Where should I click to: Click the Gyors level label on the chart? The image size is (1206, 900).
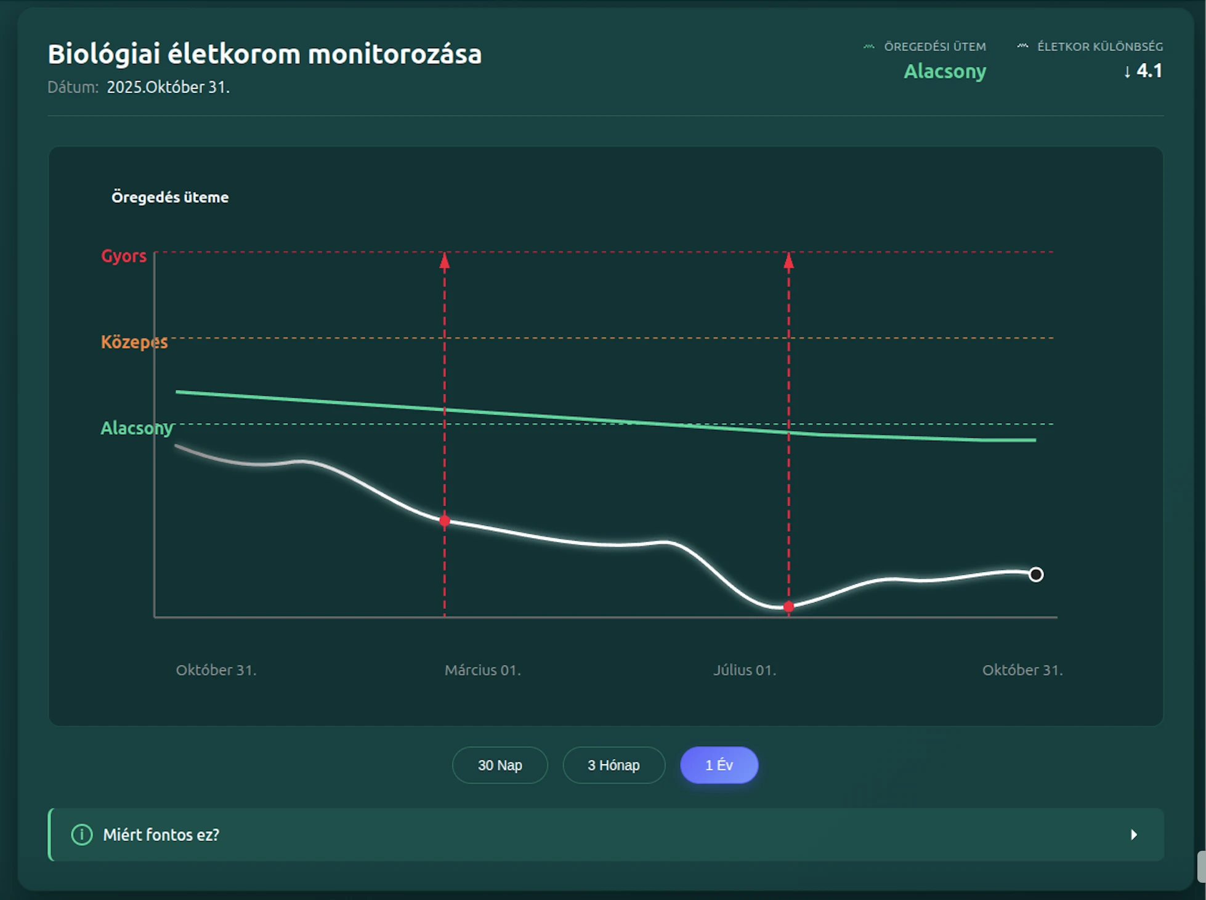(x=124, y=256)
